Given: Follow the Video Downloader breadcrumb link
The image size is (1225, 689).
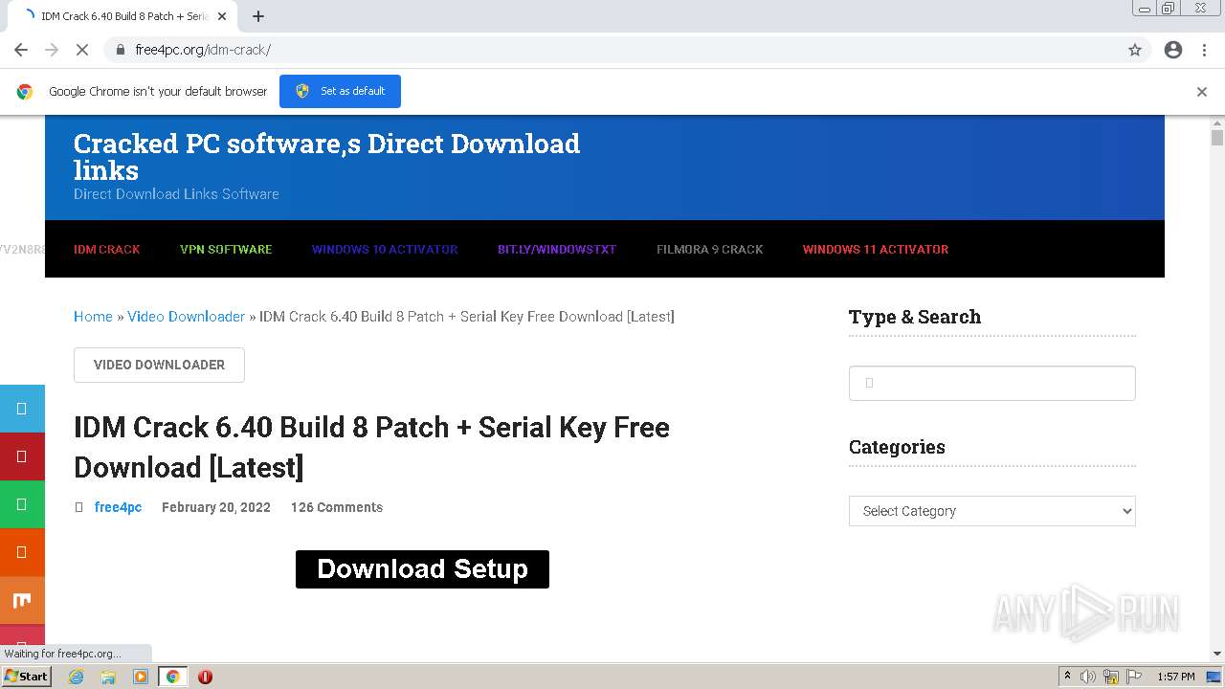Looking at the screenshot, I should tap(186, 317).
